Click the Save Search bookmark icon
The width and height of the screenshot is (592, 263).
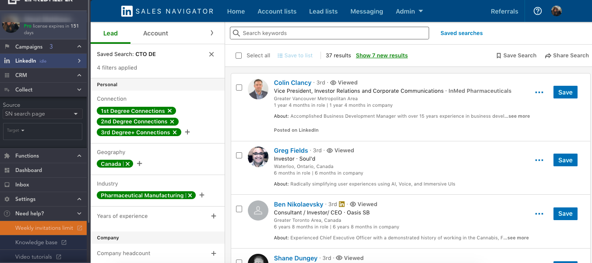click(x=499, y=56)
